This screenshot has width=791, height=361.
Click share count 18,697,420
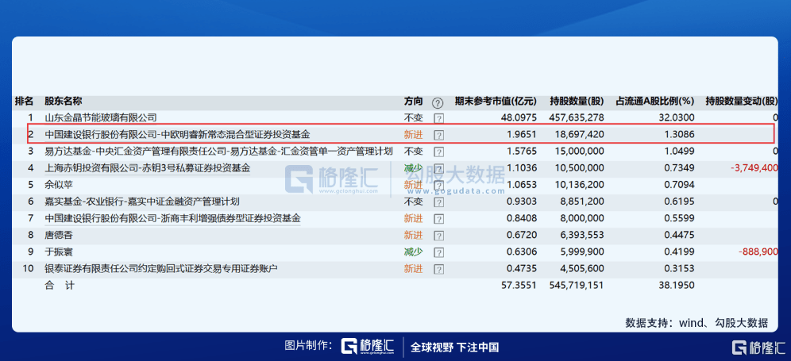pos(579,135)
